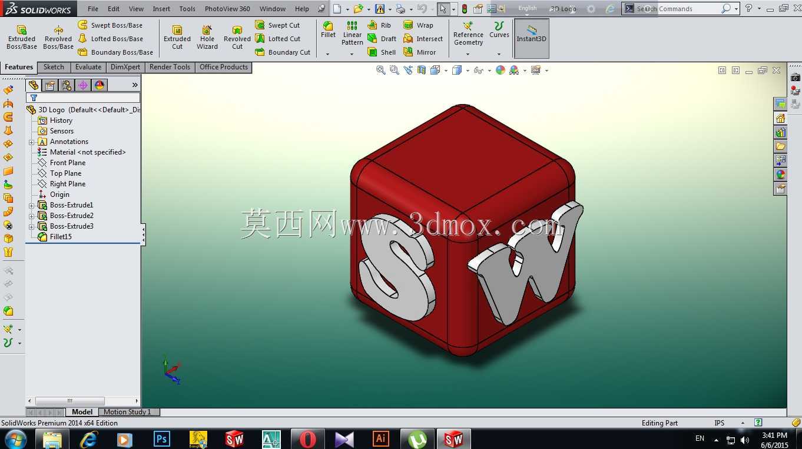Open the Insert menu

161,9
